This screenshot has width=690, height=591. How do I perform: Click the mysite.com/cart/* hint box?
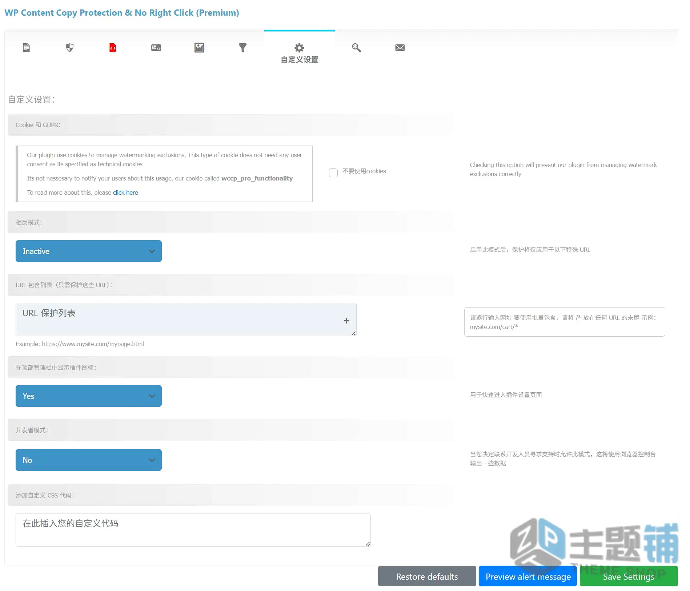tap(565, 322)
